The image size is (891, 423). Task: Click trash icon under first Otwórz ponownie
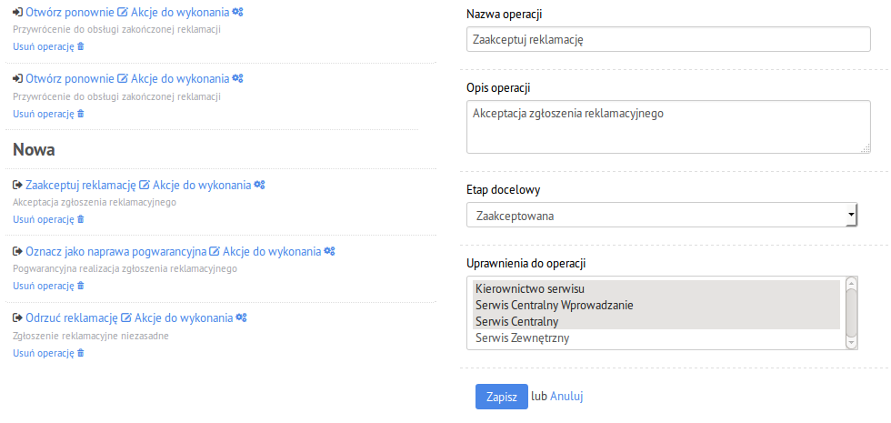click(x=80, y=46)
